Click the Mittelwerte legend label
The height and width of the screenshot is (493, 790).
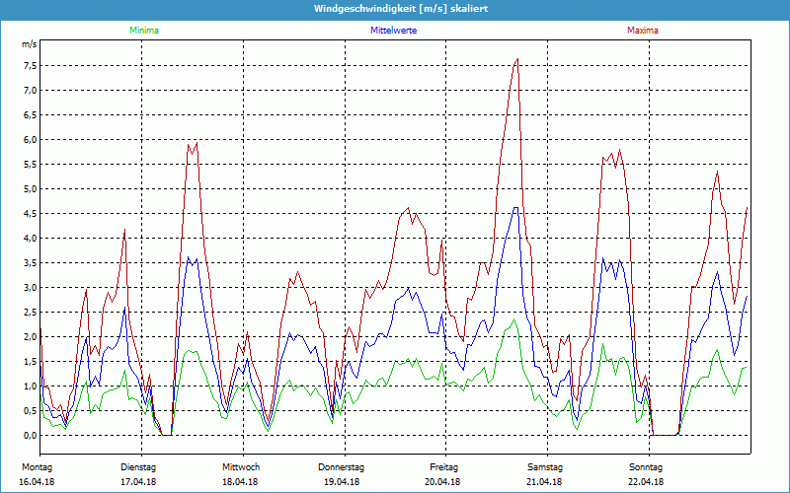click(393, 31)
